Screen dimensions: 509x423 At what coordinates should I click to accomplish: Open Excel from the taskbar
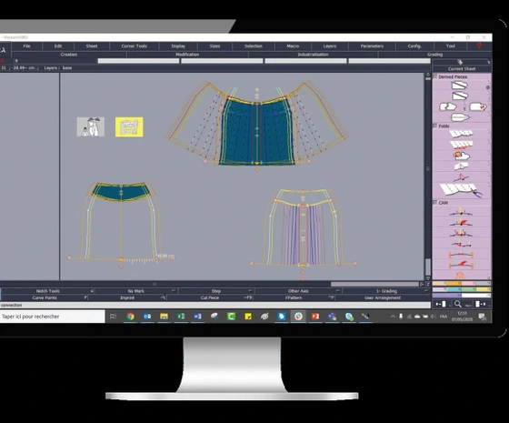[181, 317]
